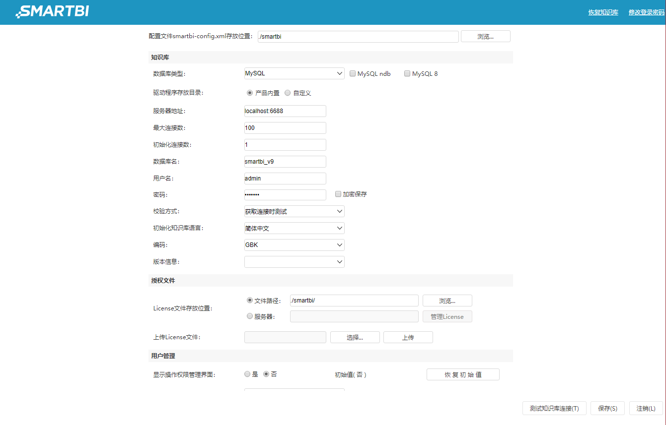666x425 pixels.
Task: Click the 授权文件 section header text
Action: (x=163, y=281)
